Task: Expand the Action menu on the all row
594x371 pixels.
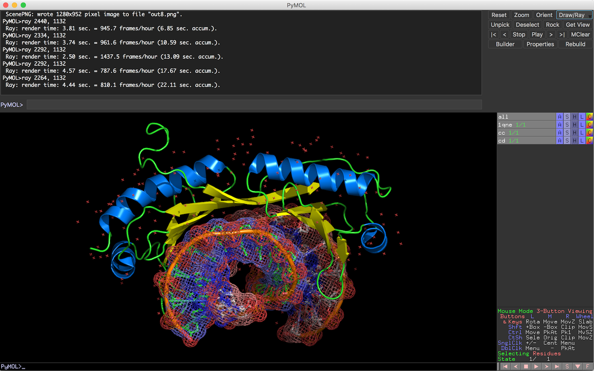Action: coord(560,117)
